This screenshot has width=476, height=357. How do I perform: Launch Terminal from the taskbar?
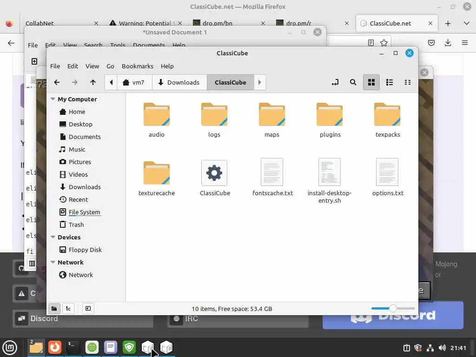coord(73,347)
